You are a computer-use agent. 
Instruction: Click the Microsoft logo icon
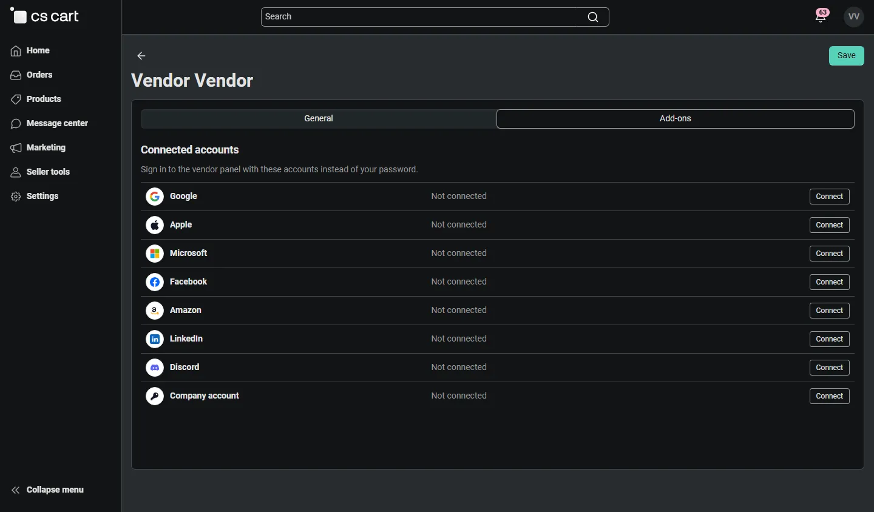pos(155,254)
